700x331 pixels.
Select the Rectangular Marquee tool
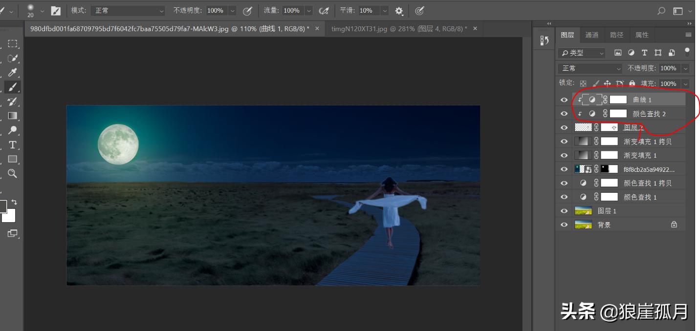pos(13,43)
